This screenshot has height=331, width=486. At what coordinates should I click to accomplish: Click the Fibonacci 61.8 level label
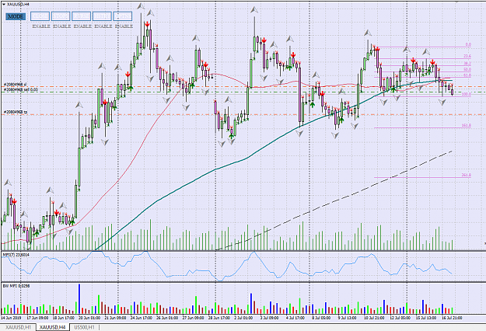click(x=467, y=75)
